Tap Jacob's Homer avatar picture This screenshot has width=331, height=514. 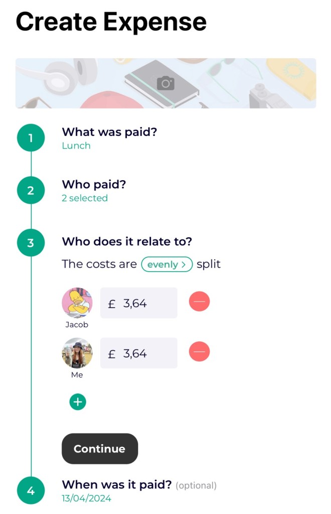(77, 303)
